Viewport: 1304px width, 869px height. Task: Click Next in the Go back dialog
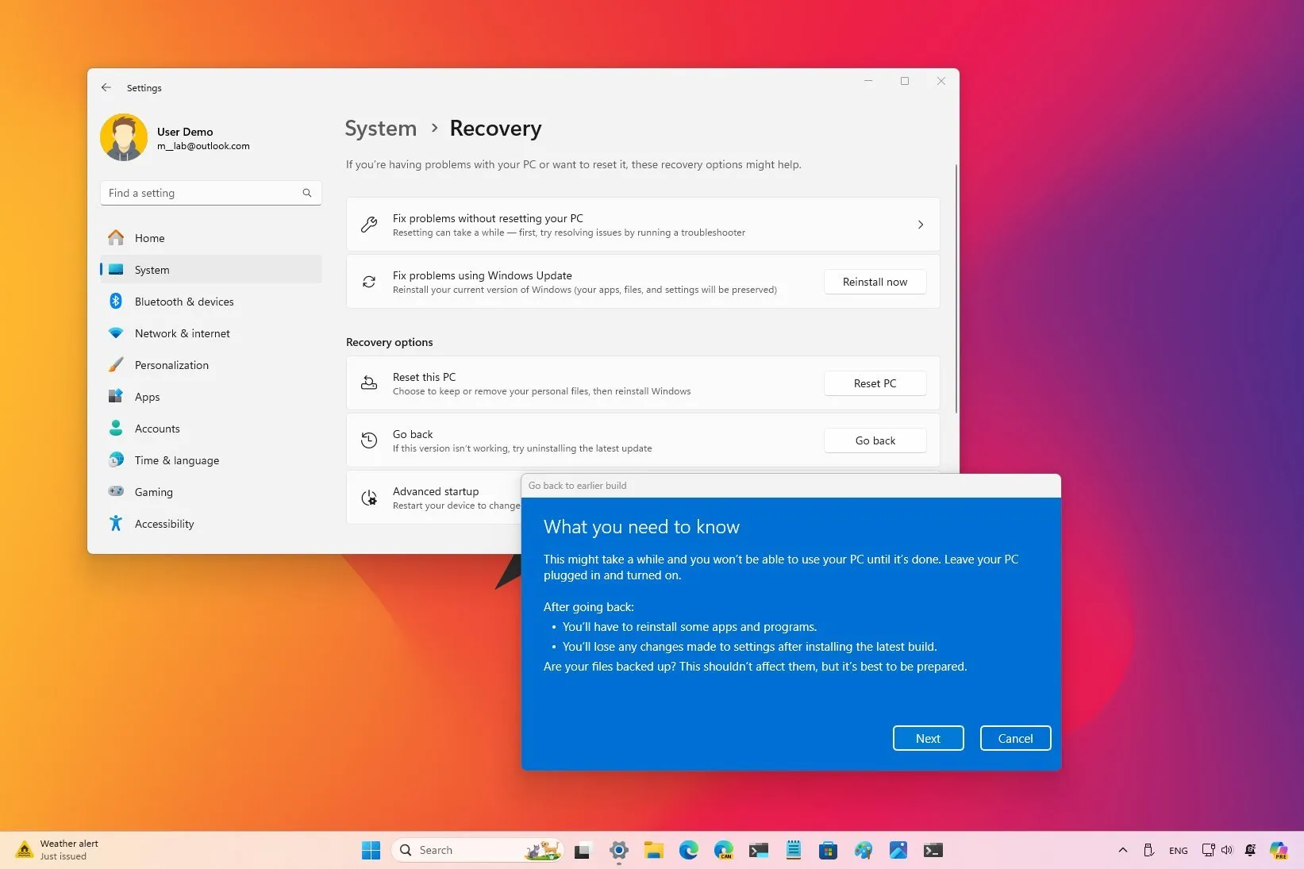coord(928,738)
